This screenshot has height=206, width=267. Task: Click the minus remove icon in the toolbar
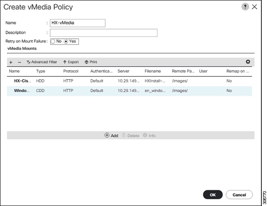coord(19,62)
